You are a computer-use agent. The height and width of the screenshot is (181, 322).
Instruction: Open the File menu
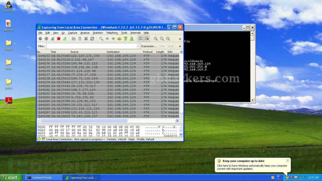[x=40, y=33]
